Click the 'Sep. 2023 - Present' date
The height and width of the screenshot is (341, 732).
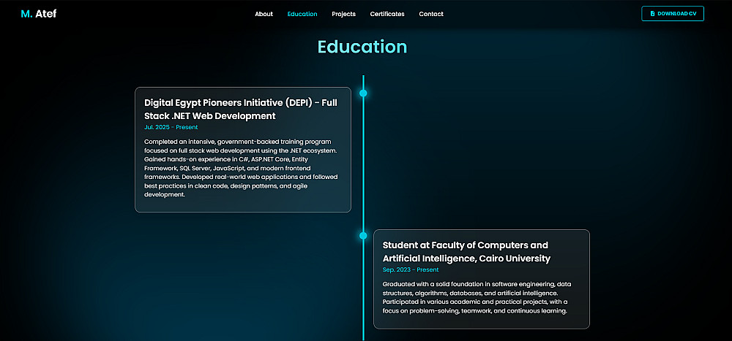point(411,269)
